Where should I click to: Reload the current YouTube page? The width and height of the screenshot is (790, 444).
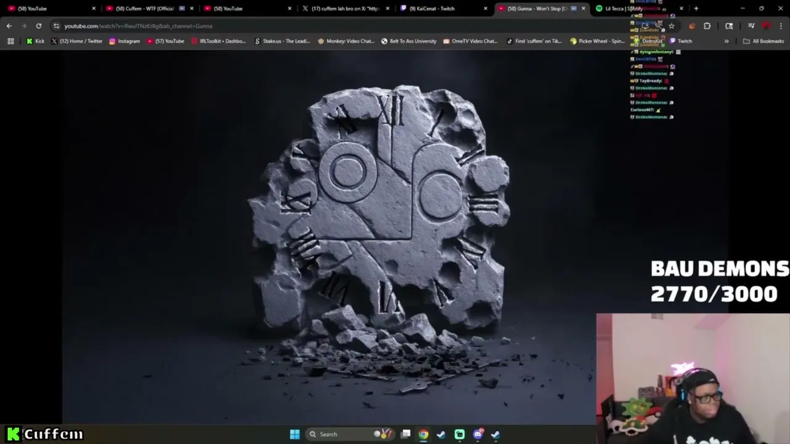(38, 26)
